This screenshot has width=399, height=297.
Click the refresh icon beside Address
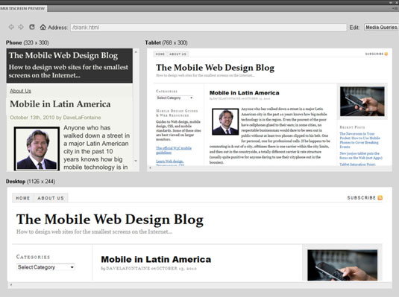pyautogui.click(x=32, y=27)
